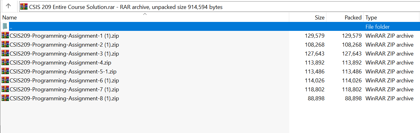Viewport: 420px width, 133px height.
Task: Click the icon of Programming-Assignment-7 (1).zip
Action: click(x=5, y=89)
